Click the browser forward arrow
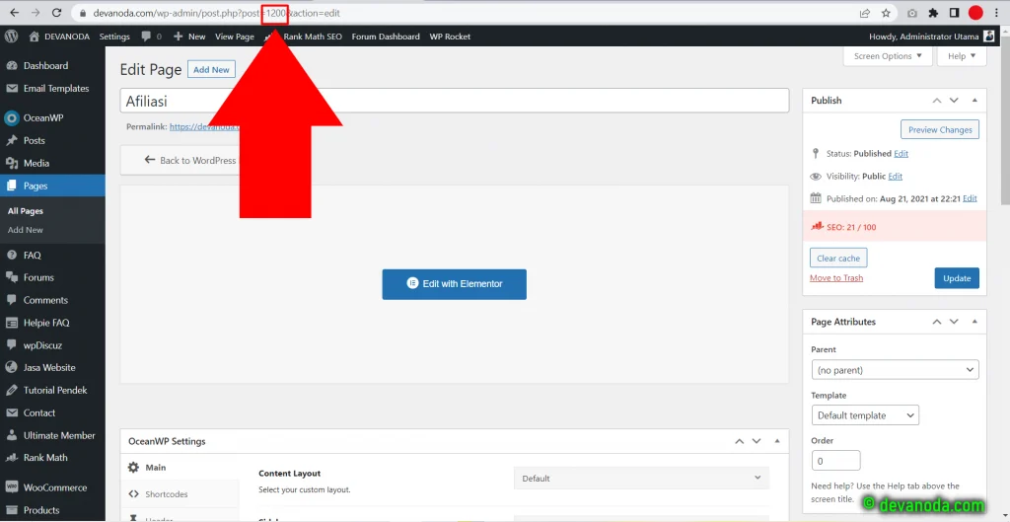This screenshot has height=522, width=1010. coord(36,13)
